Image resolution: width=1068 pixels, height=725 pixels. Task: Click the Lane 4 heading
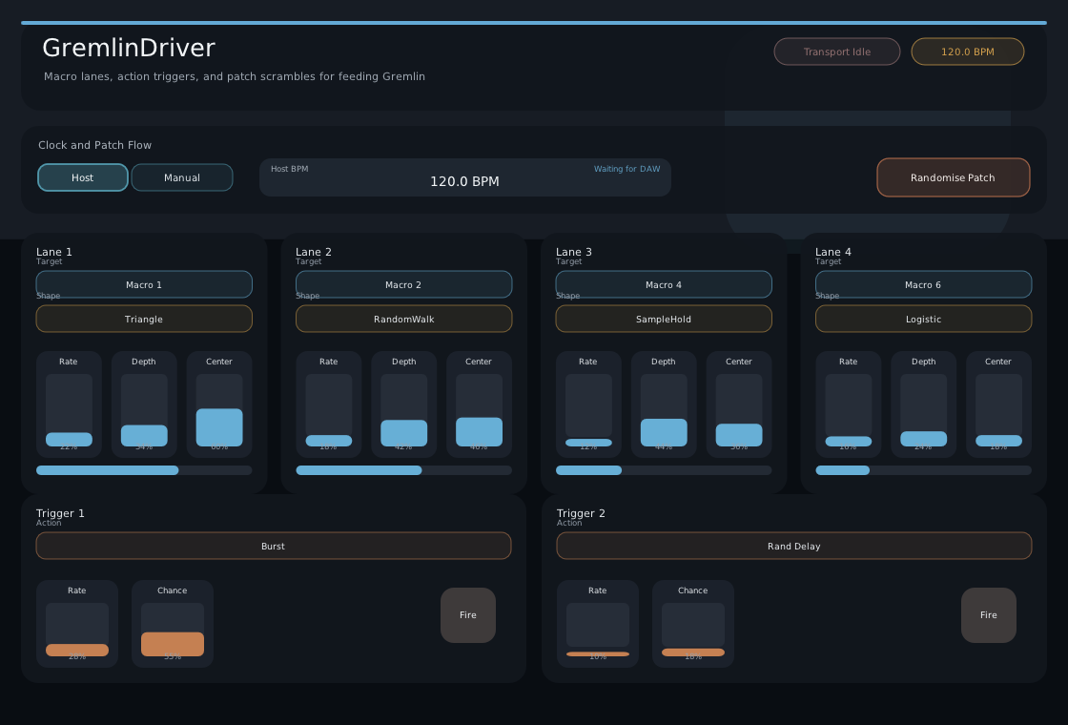[833, 252]
